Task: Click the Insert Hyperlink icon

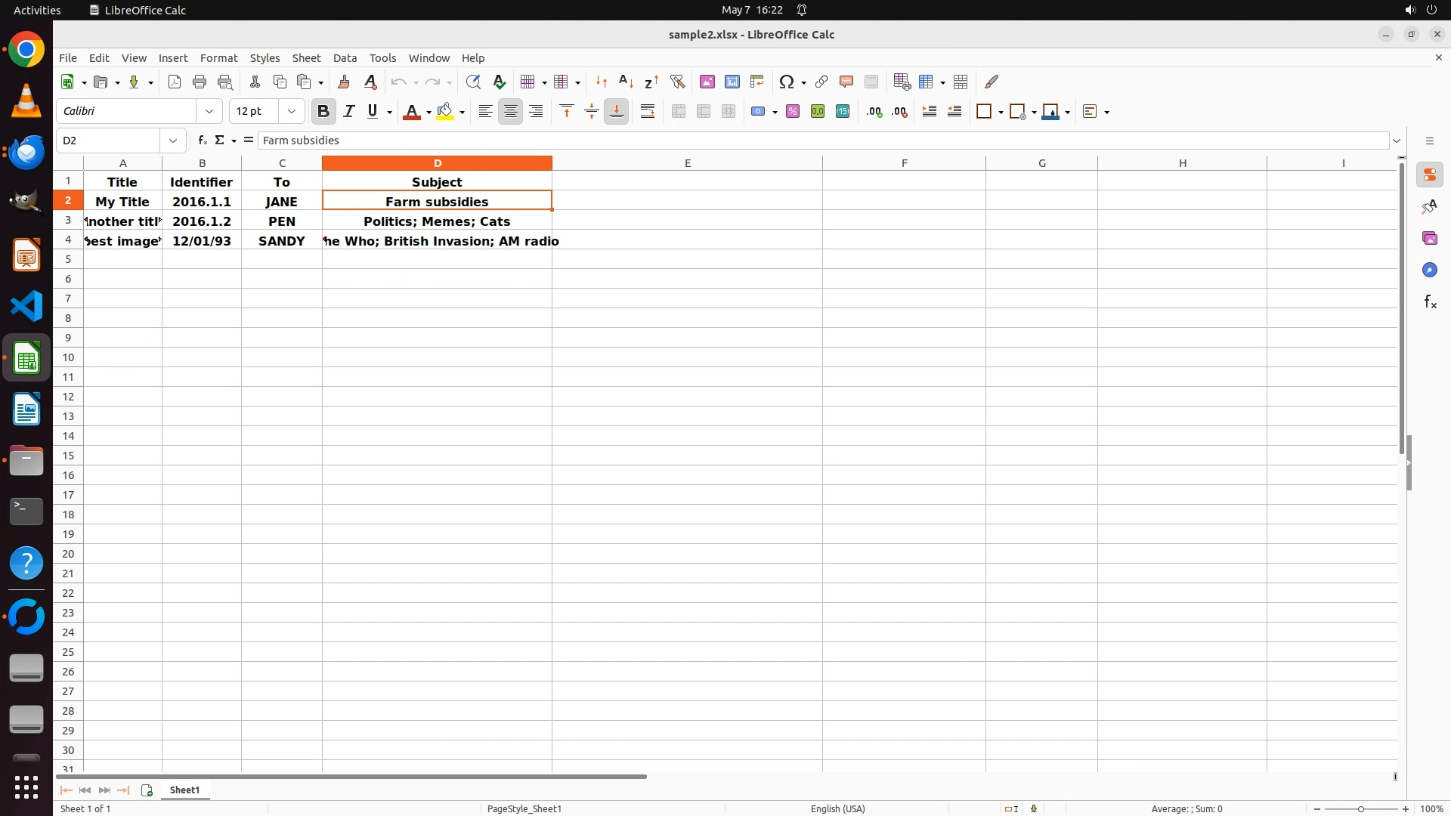Action: 821,82
